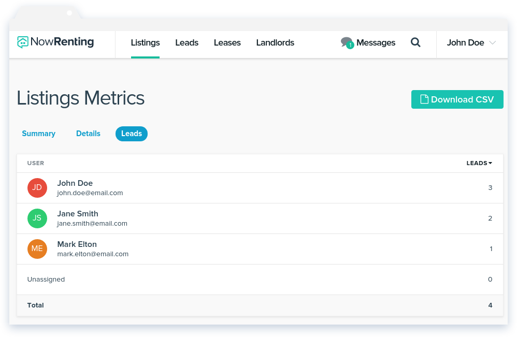Click Jane Smith's green JS avatar
Image resolution: width=517 pixels, height=337 pixels.
pyautogui.click(x=37, y=218)
